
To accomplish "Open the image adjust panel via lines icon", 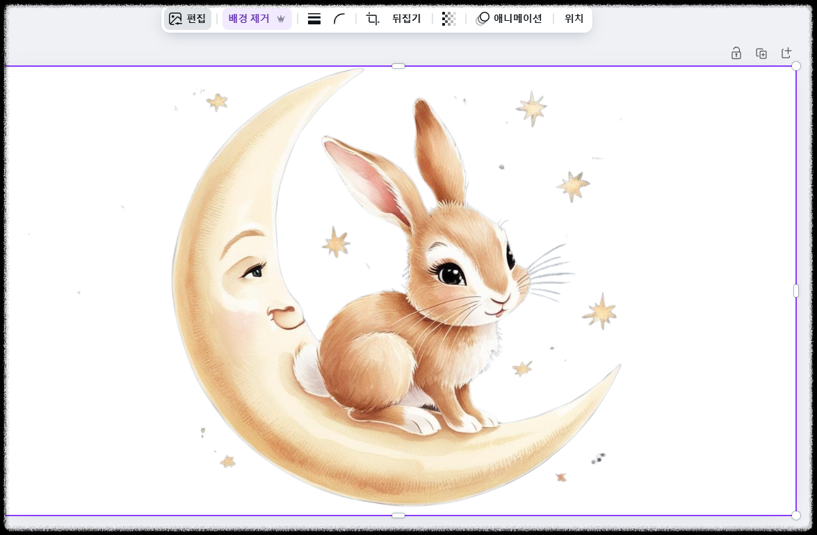I will click(314, 19).
